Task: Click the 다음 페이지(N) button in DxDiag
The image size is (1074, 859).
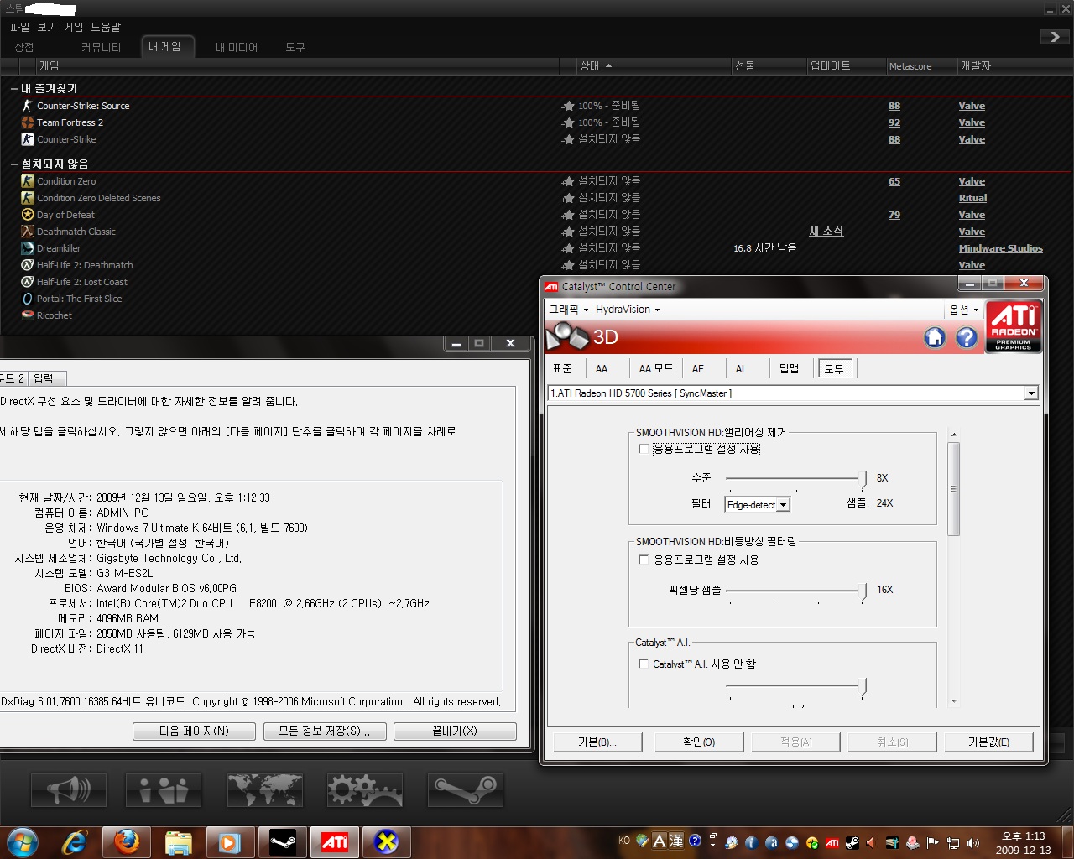Action: (194, 731)
